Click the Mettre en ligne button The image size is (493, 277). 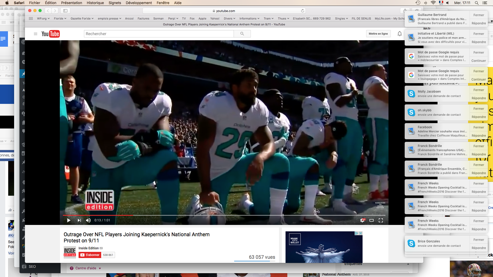[378, 34]
